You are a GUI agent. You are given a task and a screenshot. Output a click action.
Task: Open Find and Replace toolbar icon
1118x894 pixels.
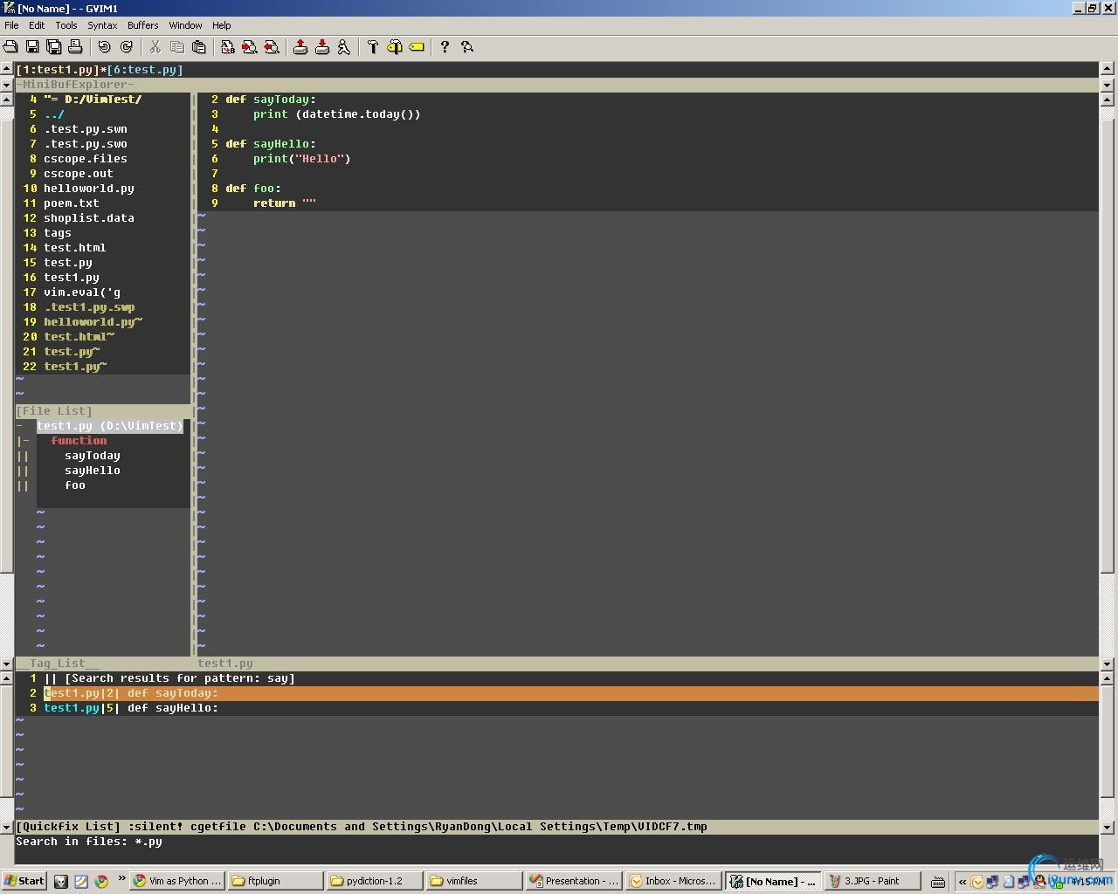click(x=227, y=47)
